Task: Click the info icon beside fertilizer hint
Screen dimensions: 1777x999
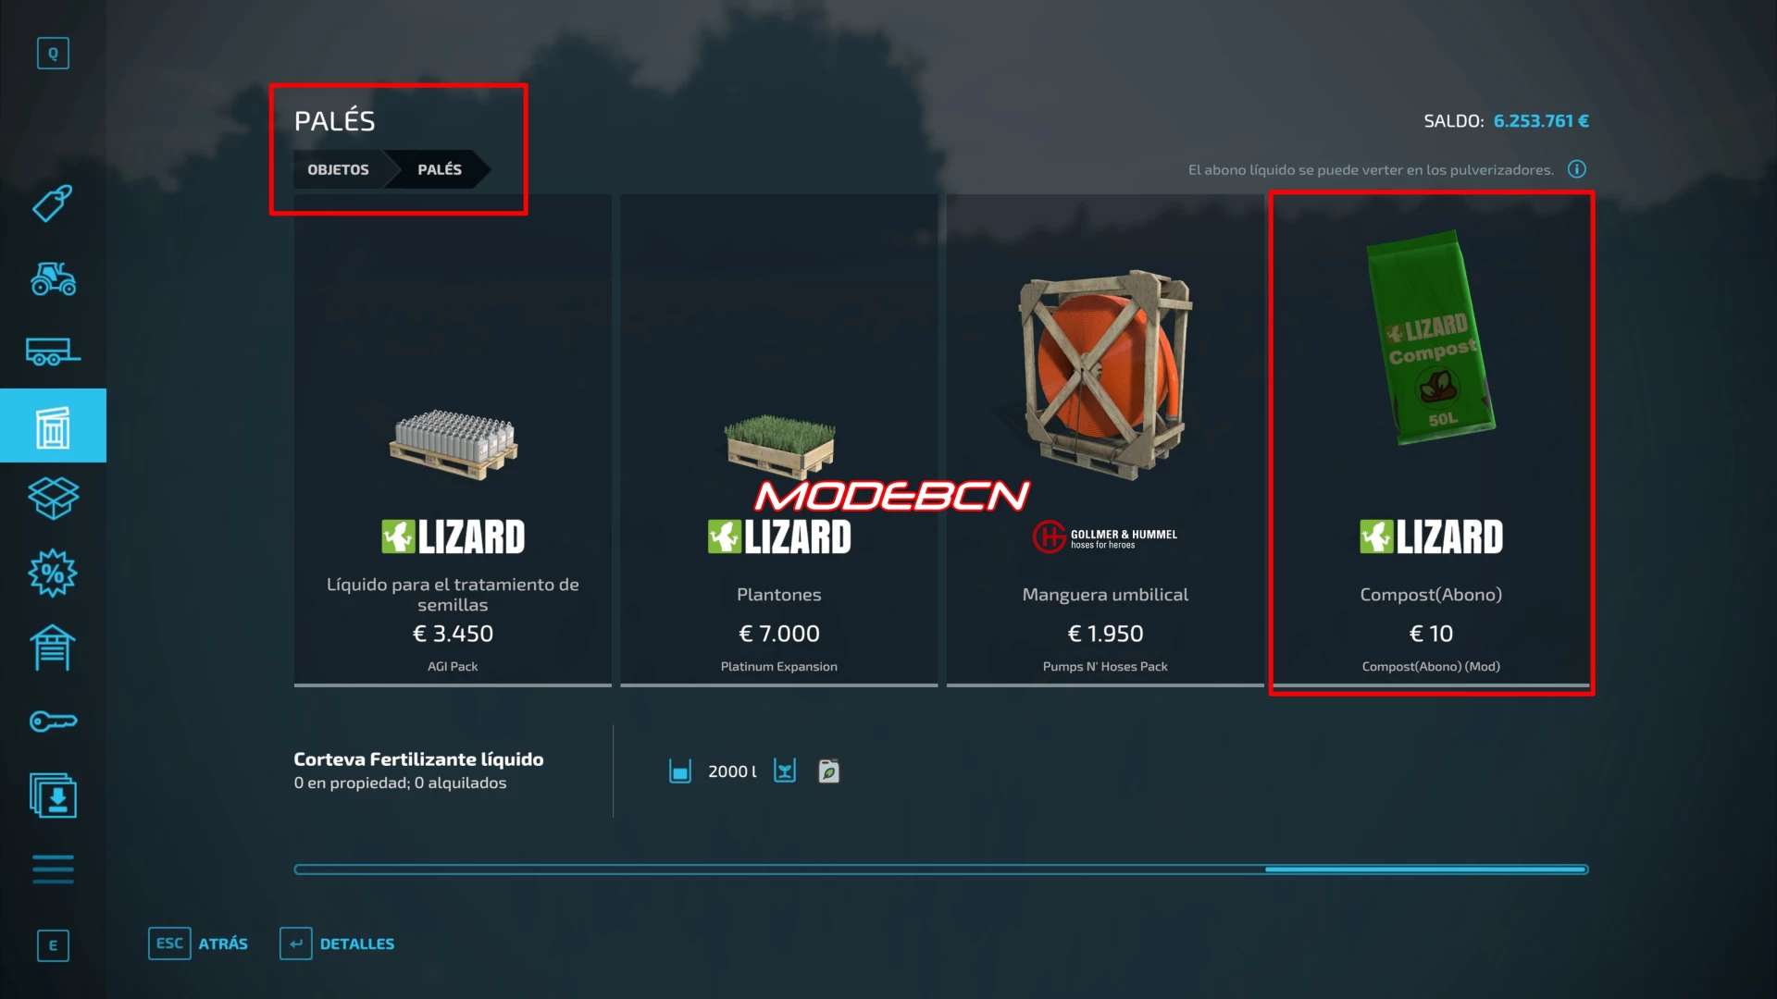Action: [1577, 169]
